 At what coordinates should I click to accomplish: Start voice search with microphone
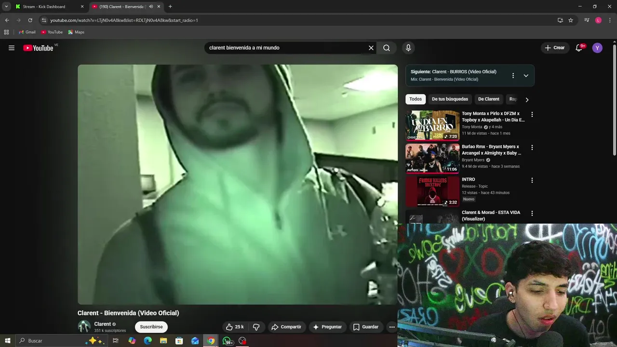click(x=408, y=48)
